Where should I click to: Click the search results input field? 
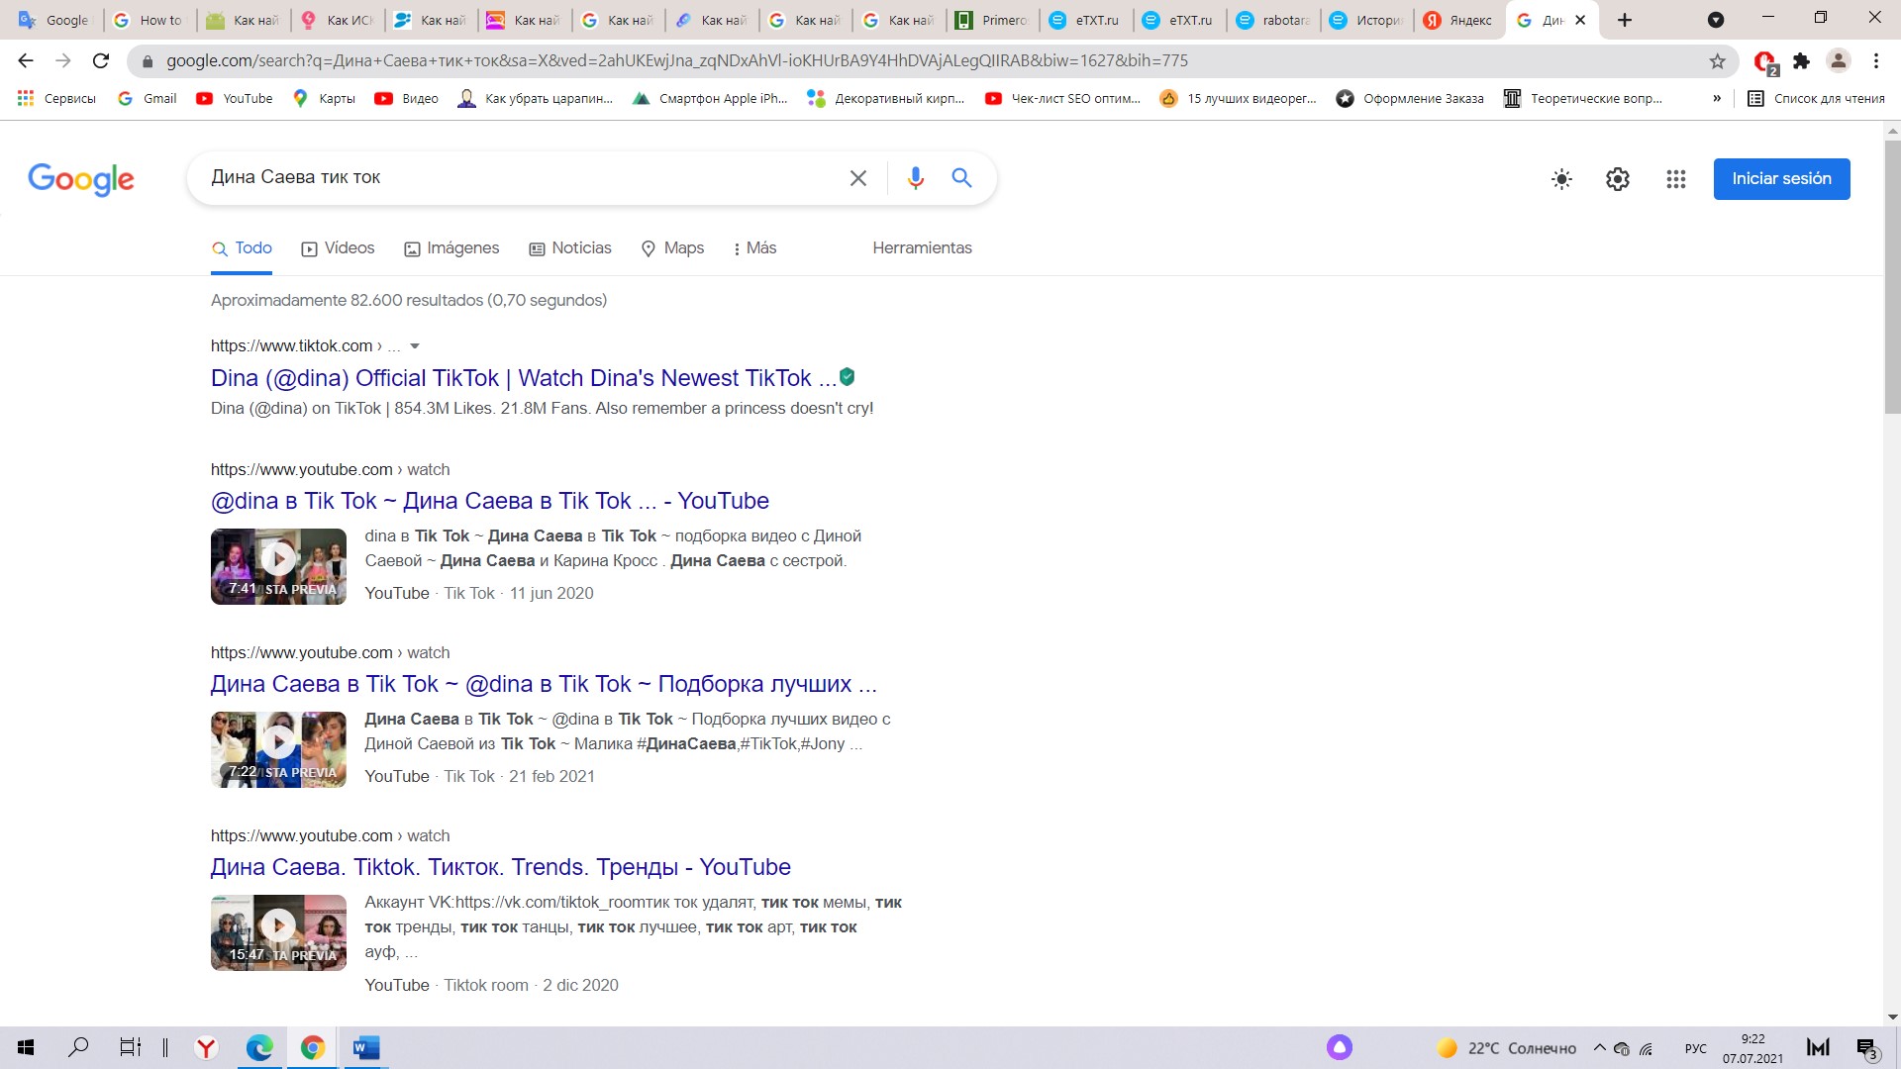pyautogui.click(x=521, y=177)
